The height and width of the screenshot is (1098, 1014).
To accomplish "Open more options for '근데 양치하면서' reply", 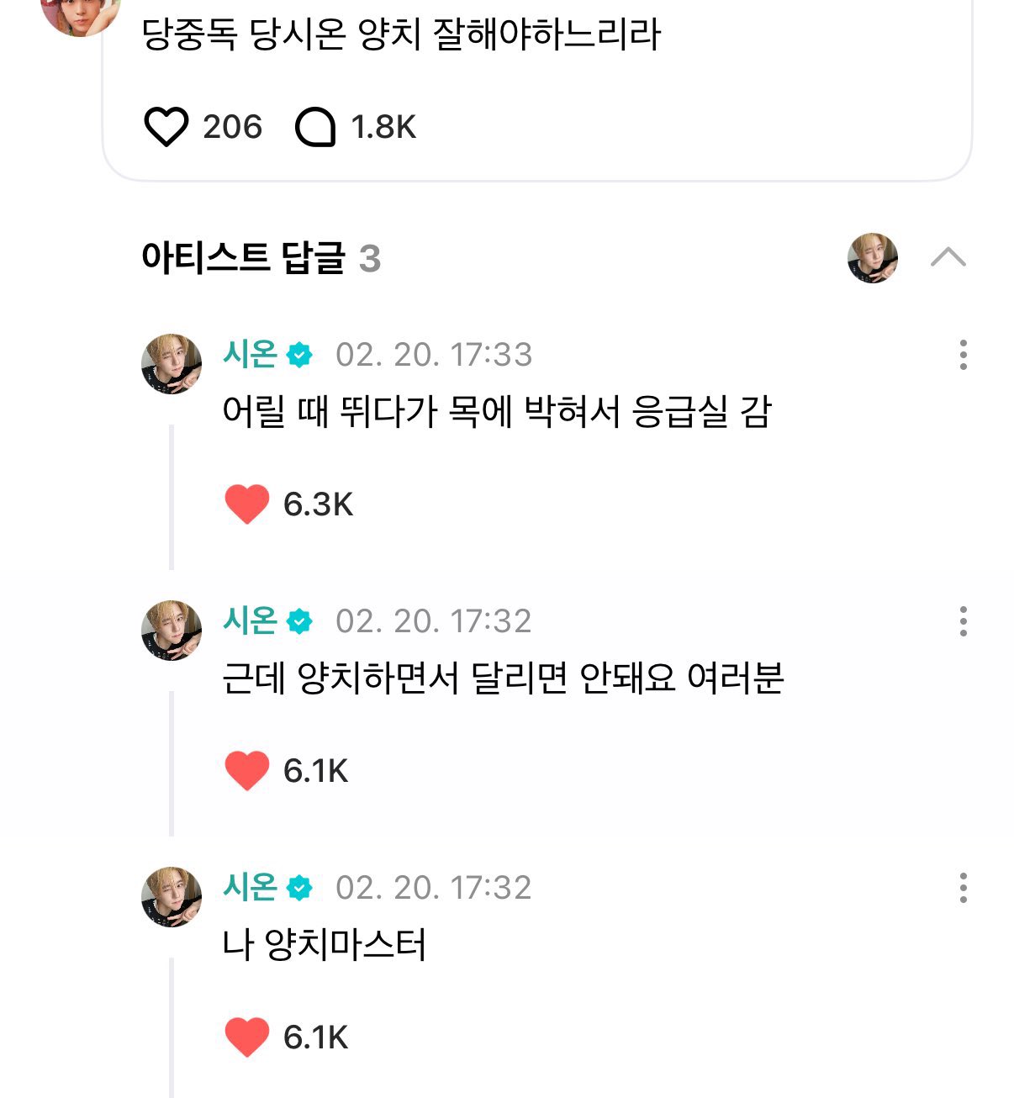I will click(x=963, y=621).
